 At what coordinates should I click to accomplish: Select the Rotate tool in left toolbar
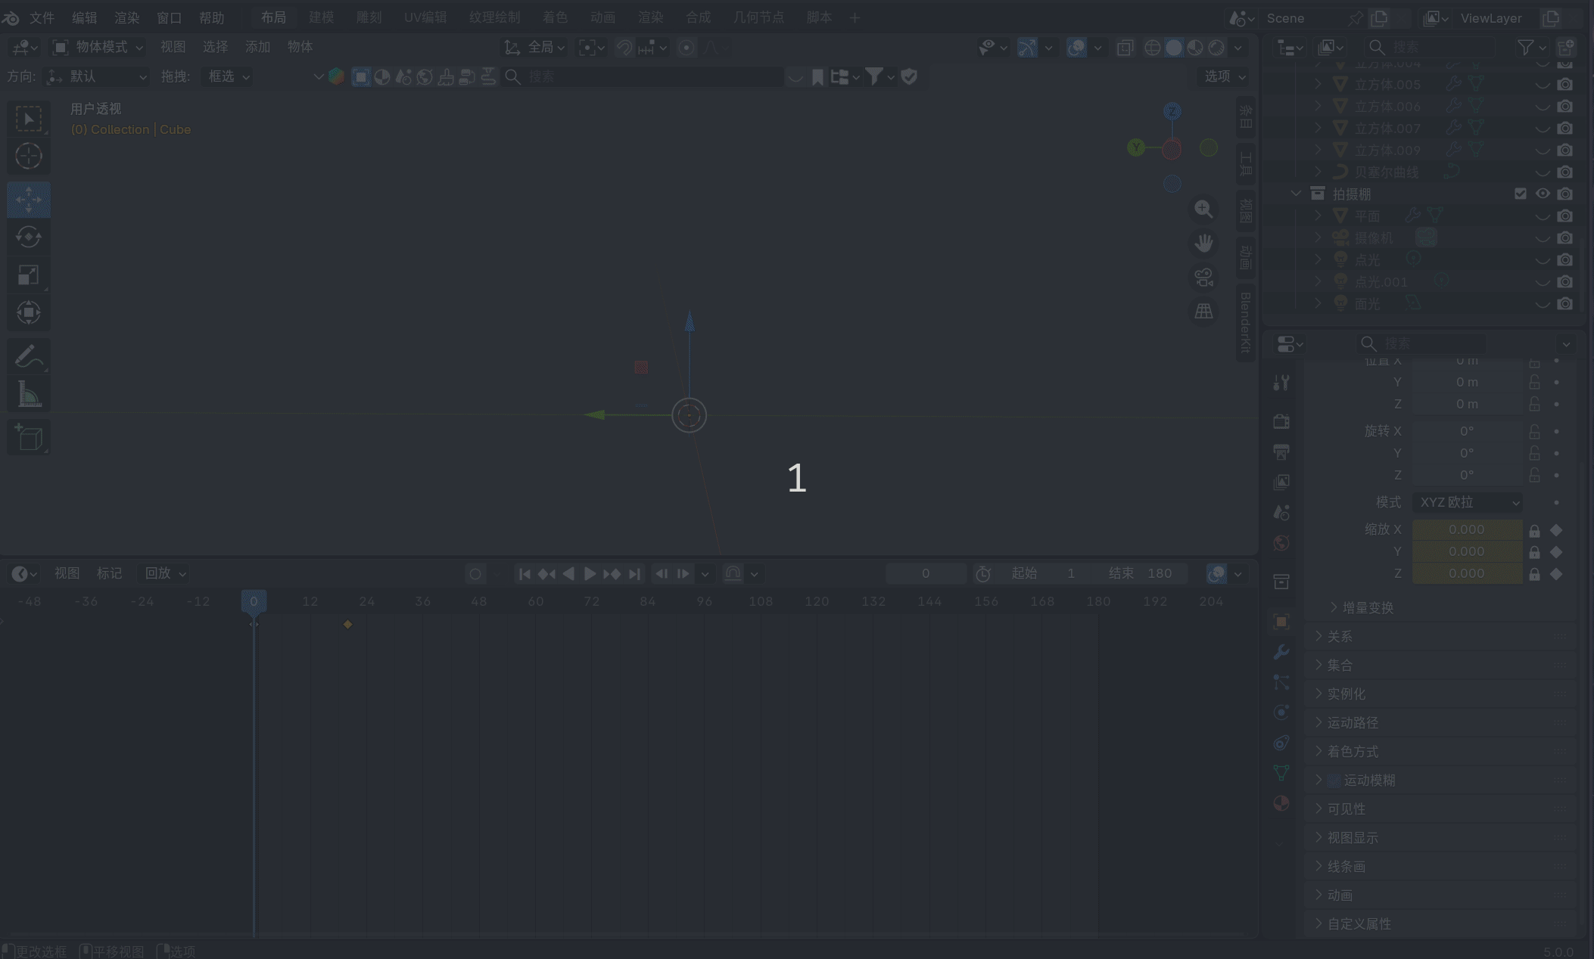(x=29, y=237)
